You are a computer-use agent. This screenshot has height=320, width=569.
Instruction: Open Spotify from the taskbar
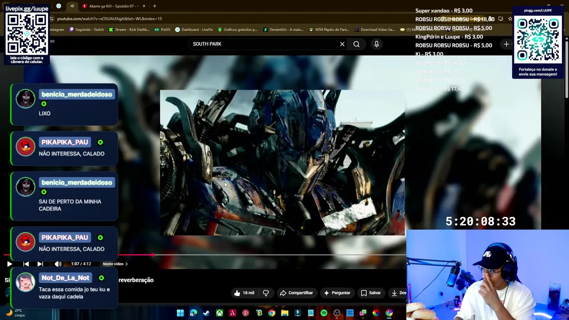click(x=324, y=313)
